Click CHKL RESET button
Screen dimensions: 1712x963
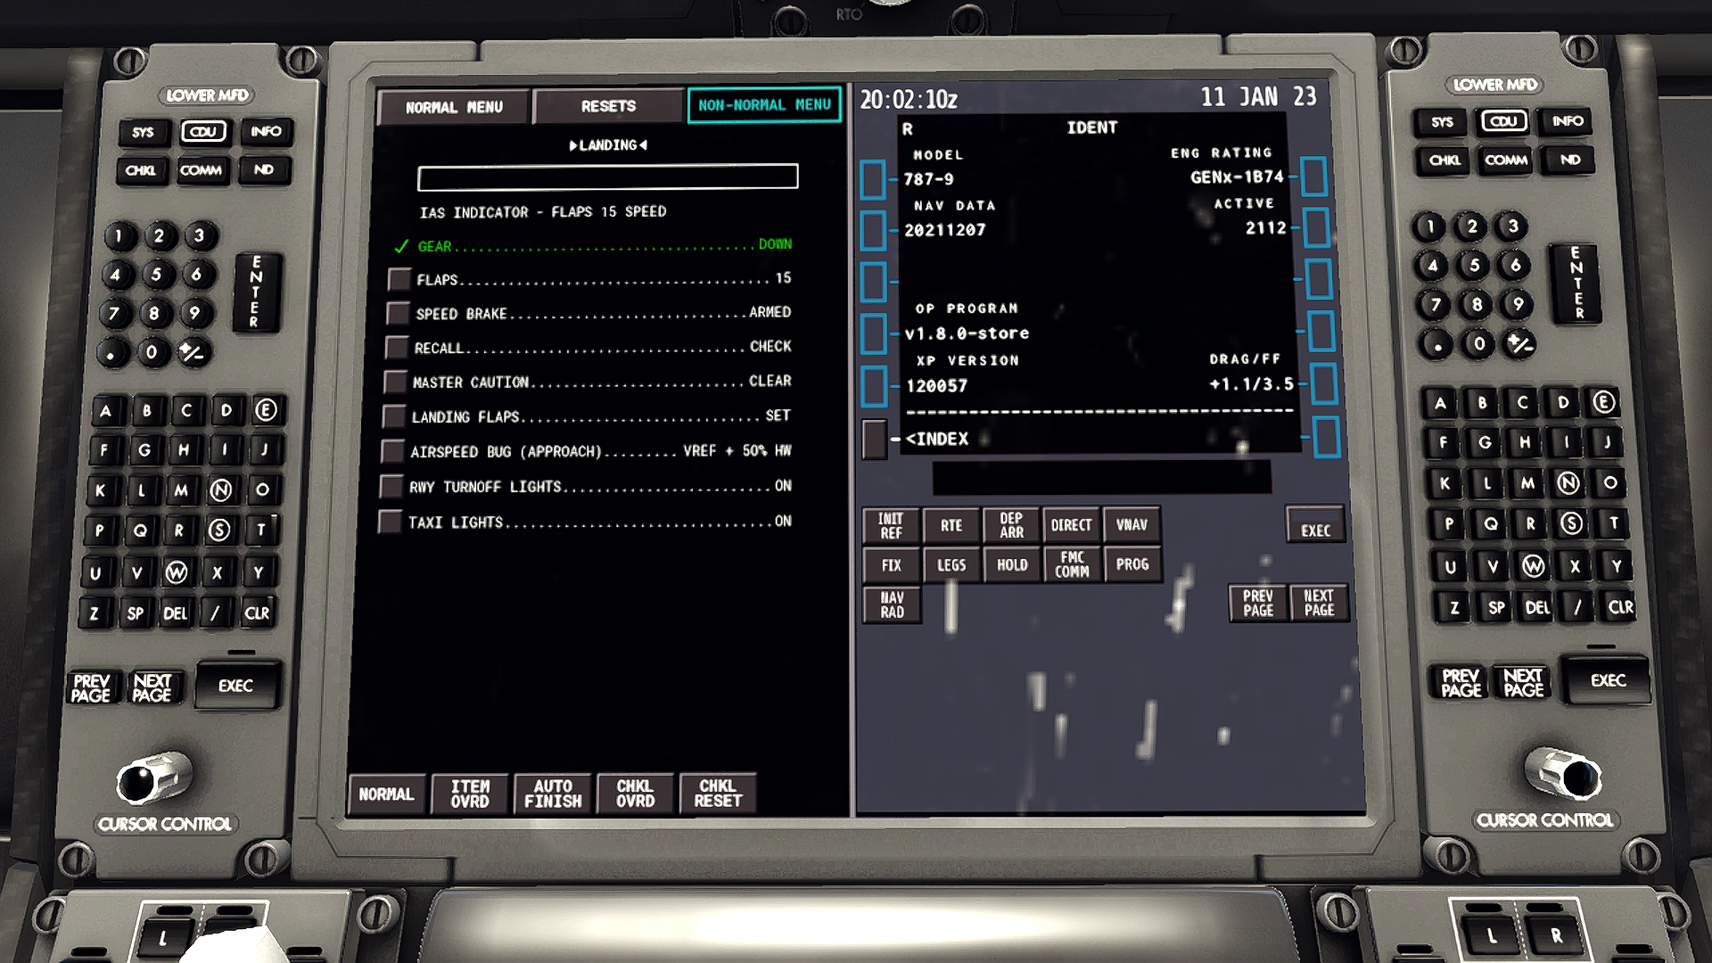coord(718,794)
